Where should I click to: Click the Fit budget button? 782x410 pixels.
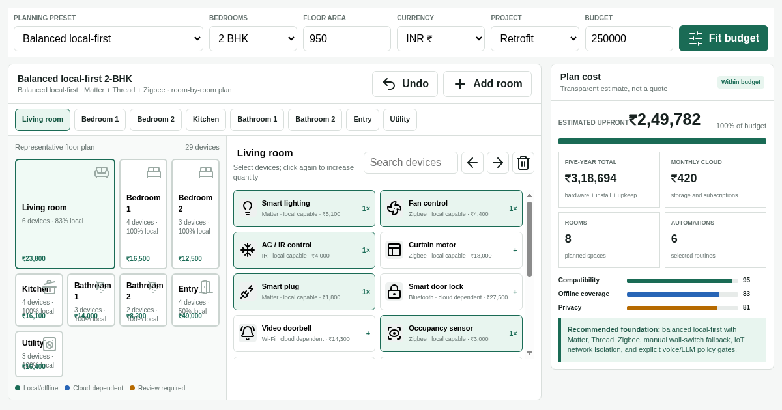click(x=723, y=38)
